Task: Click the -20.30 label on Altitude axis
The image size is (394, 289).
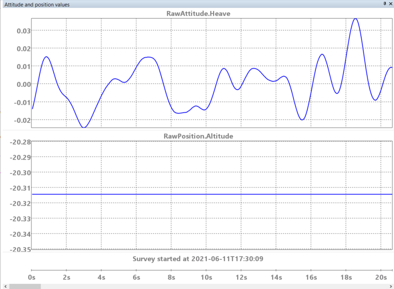Action: click(x=20, y=173)
